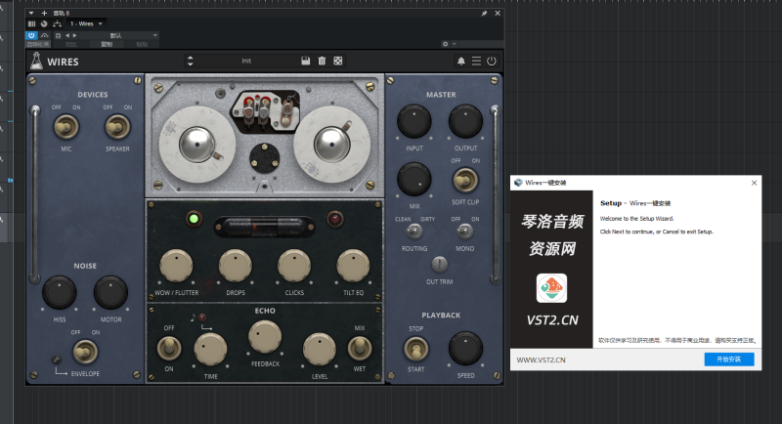The image size is (782, 424).
Task: Randomize settings with the dice icon
Action: [x=337, y=61]
